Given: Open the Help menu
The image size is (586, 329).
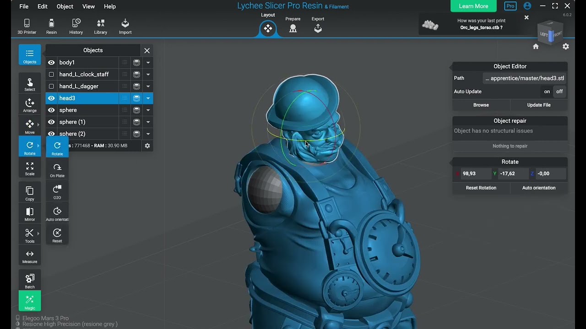Looking at the screenshot, I should click(110, 6).
